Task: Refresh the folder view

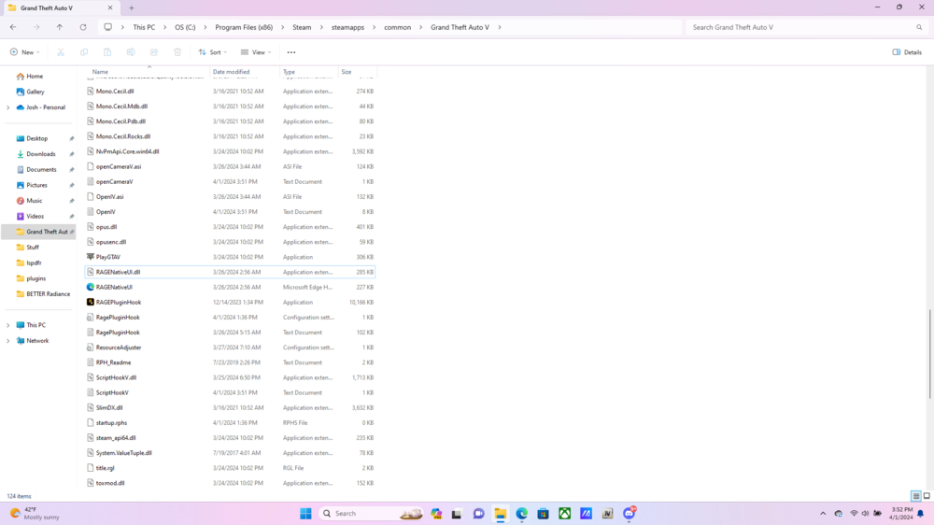Action: (x=83, y=27)
